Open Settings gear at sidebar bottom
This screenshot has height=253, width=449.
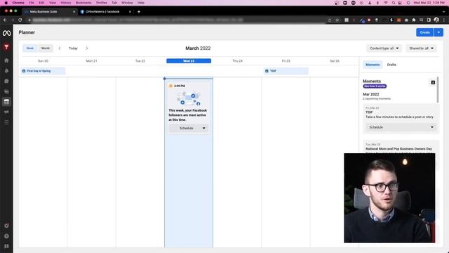(6, 226)
